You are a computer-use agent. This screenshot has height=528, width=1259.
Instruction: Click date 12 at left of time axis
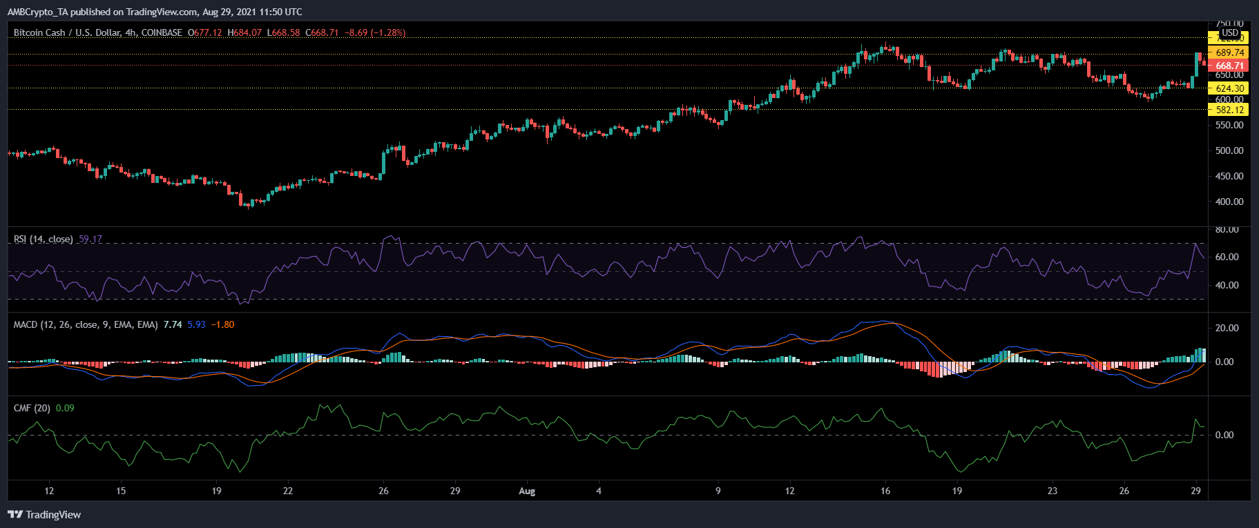pos(49,491)
